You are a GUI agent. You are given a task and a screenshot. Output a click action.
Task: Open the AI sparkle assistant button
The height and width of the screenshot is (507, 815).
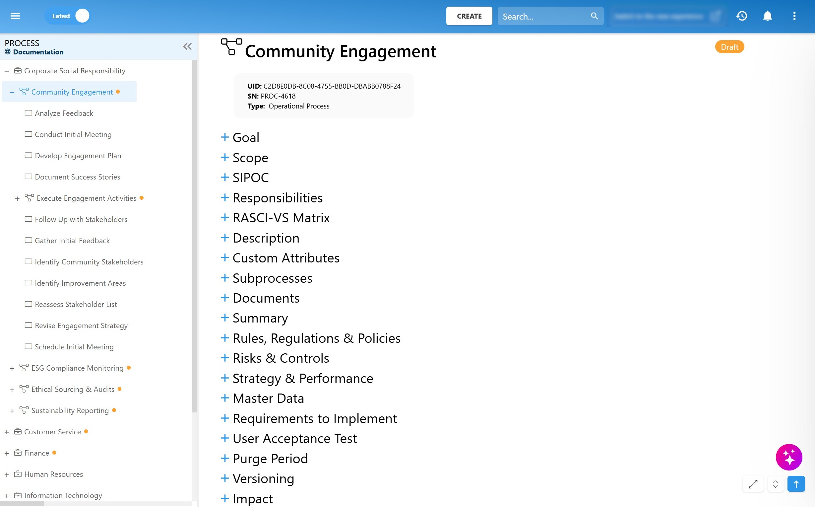click(789, 457)
